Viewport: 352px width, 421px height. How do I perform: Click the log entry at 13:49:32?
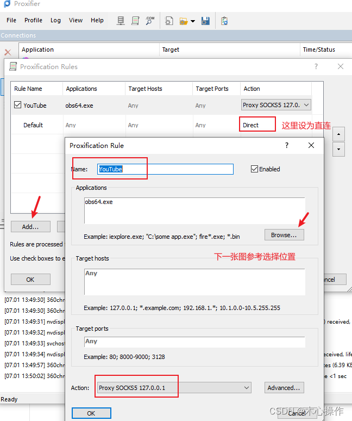pos(35,332)
